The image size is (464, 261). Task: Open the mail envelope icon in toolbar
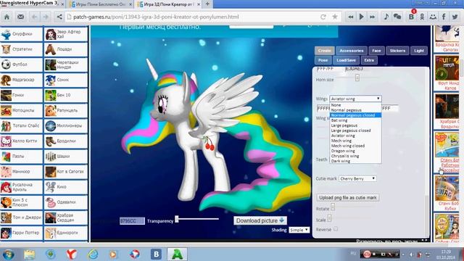(21, 17)
